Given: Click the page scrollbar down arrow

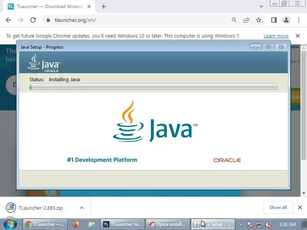Looking at the screenshot, I should coord(304,193).
